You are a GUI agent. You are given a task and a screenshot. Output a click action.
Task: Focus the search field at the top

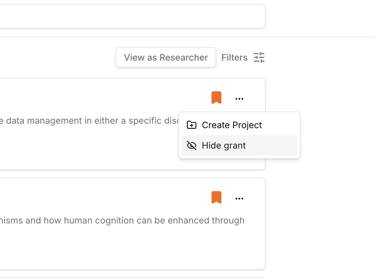click(127, 16)
